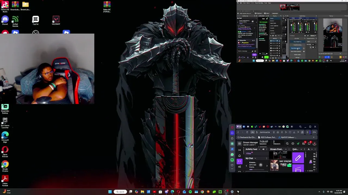348x195 pixels.
Task: Open WhatsApp in the Opera sidebar
Action: click(232, 154)
